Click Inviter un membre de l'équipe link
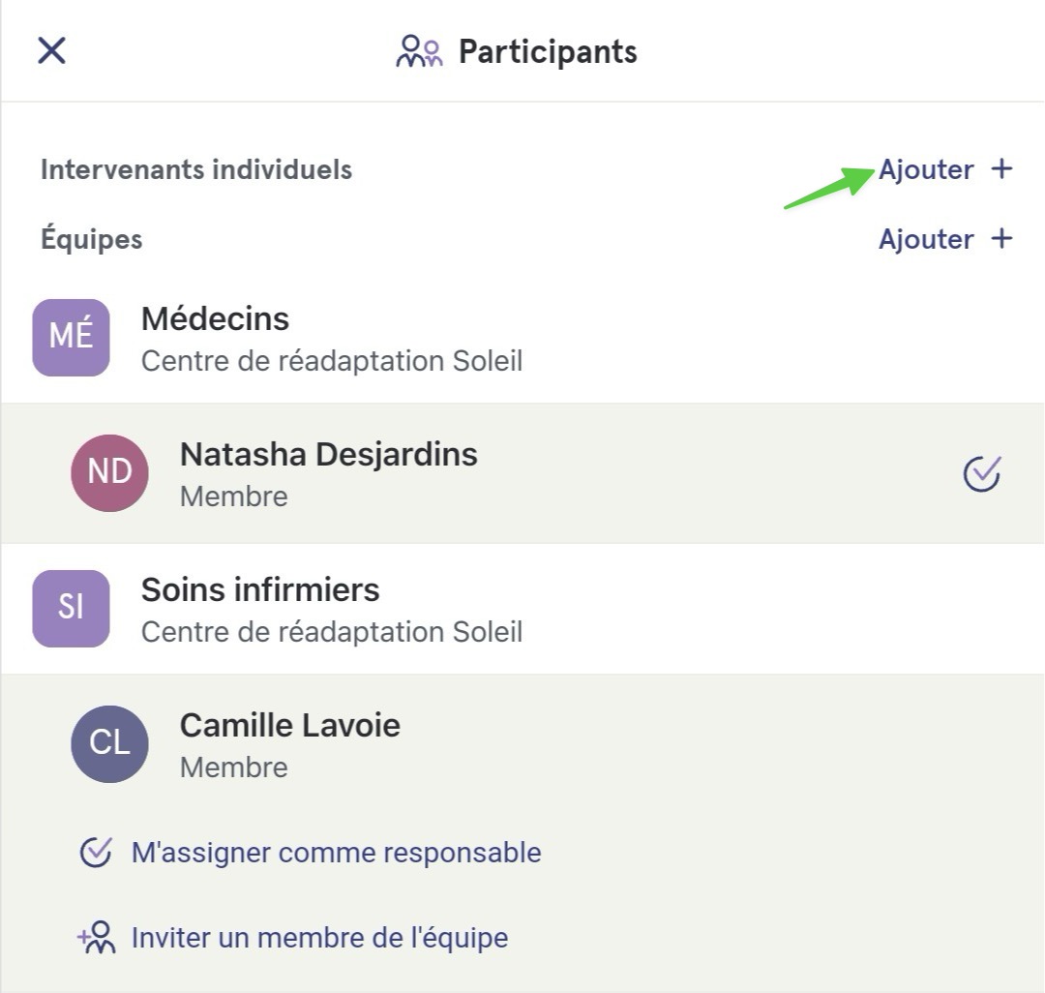Image resolution: width=1045 pixels, height=993 pixels. [320, 938]
